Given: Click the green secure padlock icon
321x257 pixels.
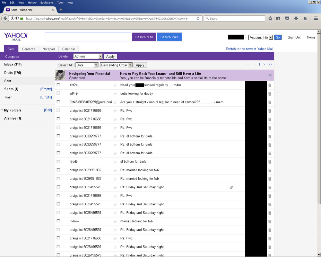Looking at the screenshot, I should point(22,18).
